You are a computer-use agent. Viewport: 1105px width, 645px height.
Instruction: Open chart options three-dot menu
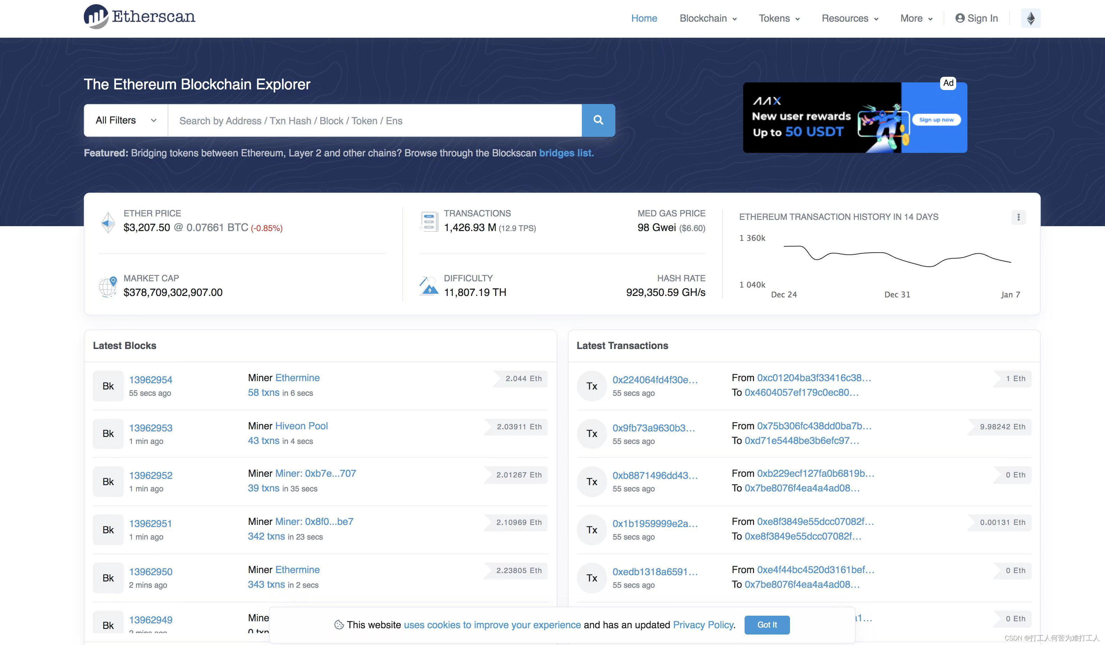[x=1018, y=217]
